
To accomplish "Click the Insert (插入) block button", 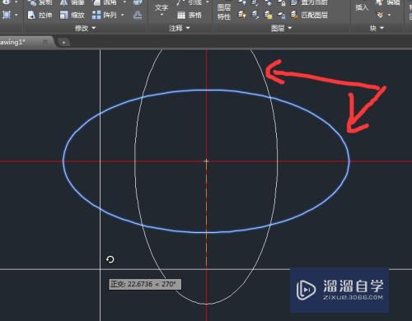I will click(362, 7).
